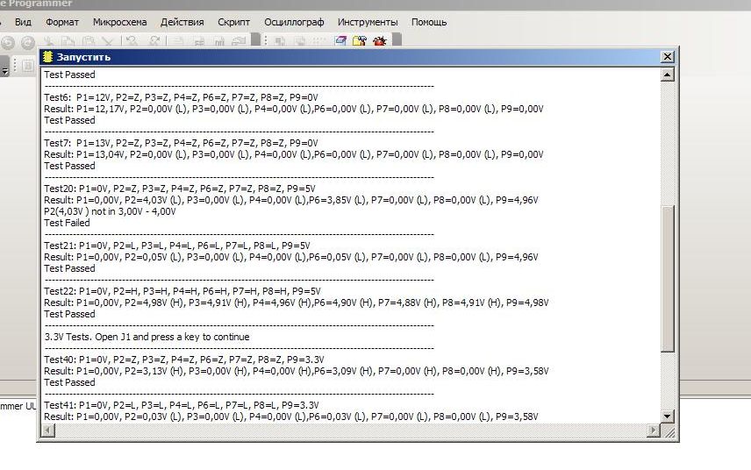The image size is (751, 470).
Task: Open the Вид menu
Action: click(x=23, y=22)
